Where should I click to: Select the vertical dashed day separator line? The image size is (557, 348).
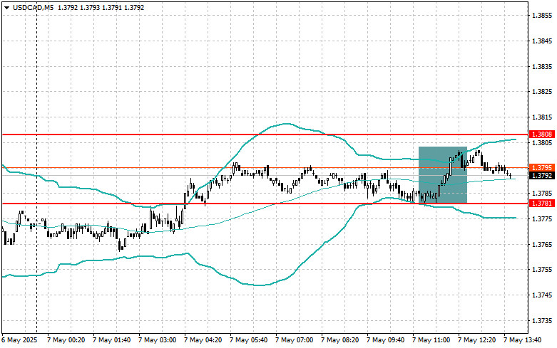click(36, 167)
